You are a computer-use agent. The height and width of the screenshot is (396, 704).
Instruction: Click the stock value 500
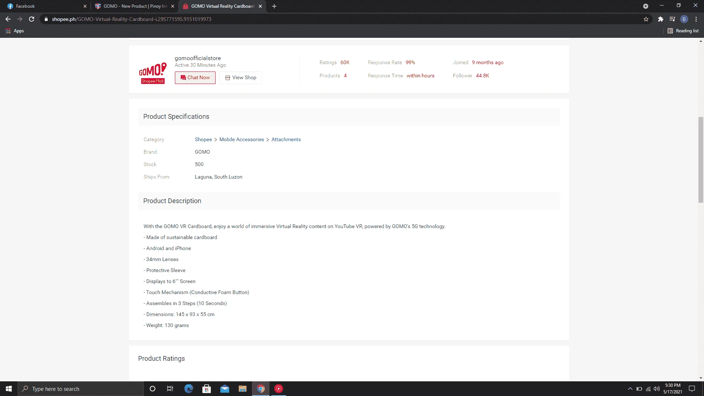199,164
